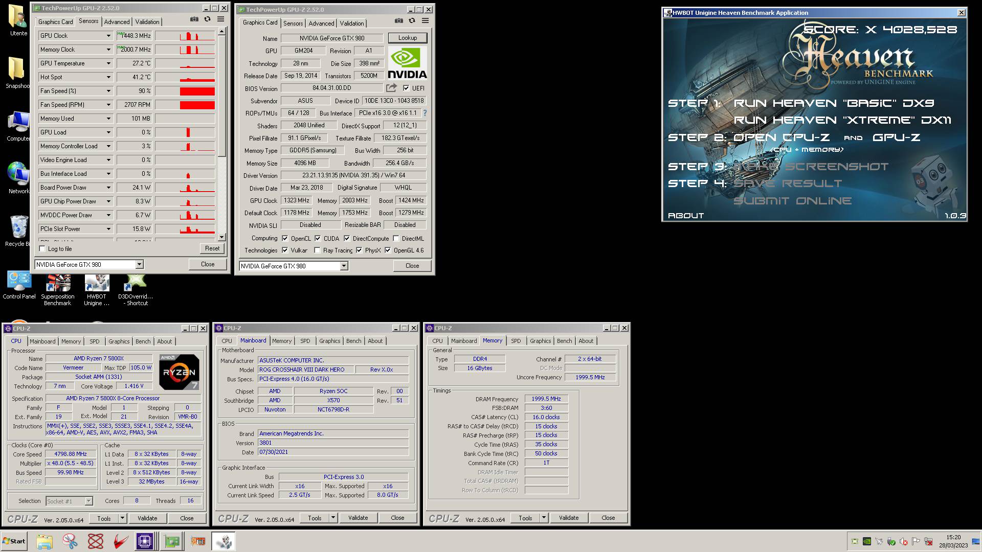Open Fan Speed (RPM) sensor dropdown
This screenshot has height=552, width=982.
pos(108,105)
